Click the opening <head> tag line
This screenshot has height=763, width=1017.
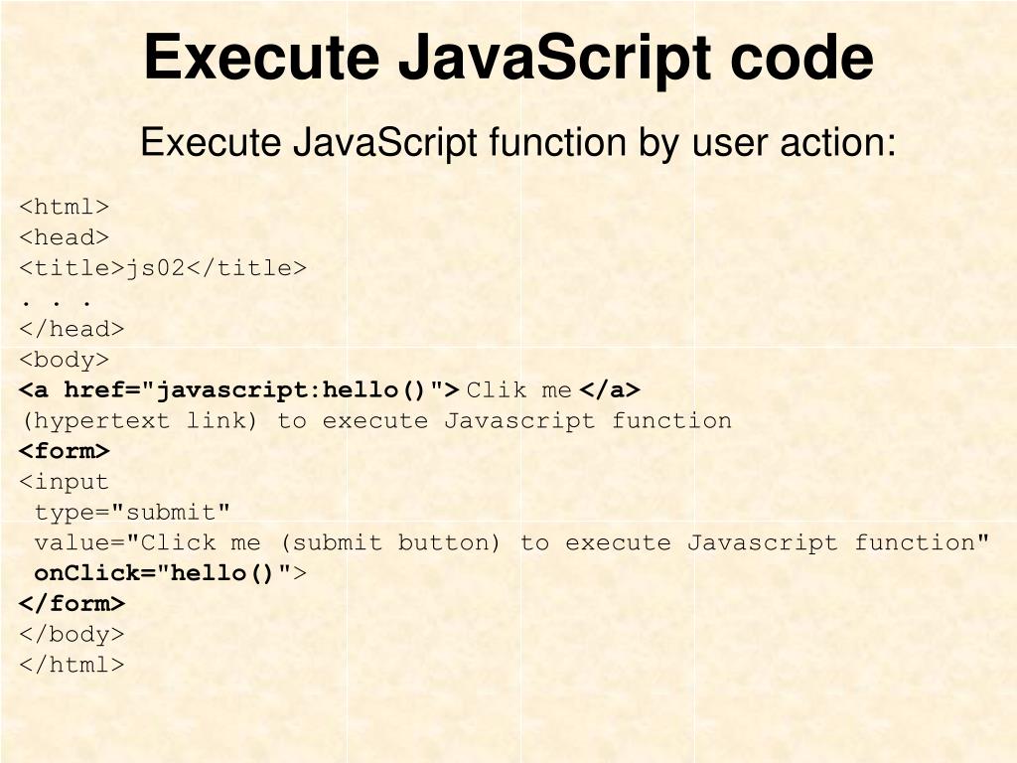65,237
